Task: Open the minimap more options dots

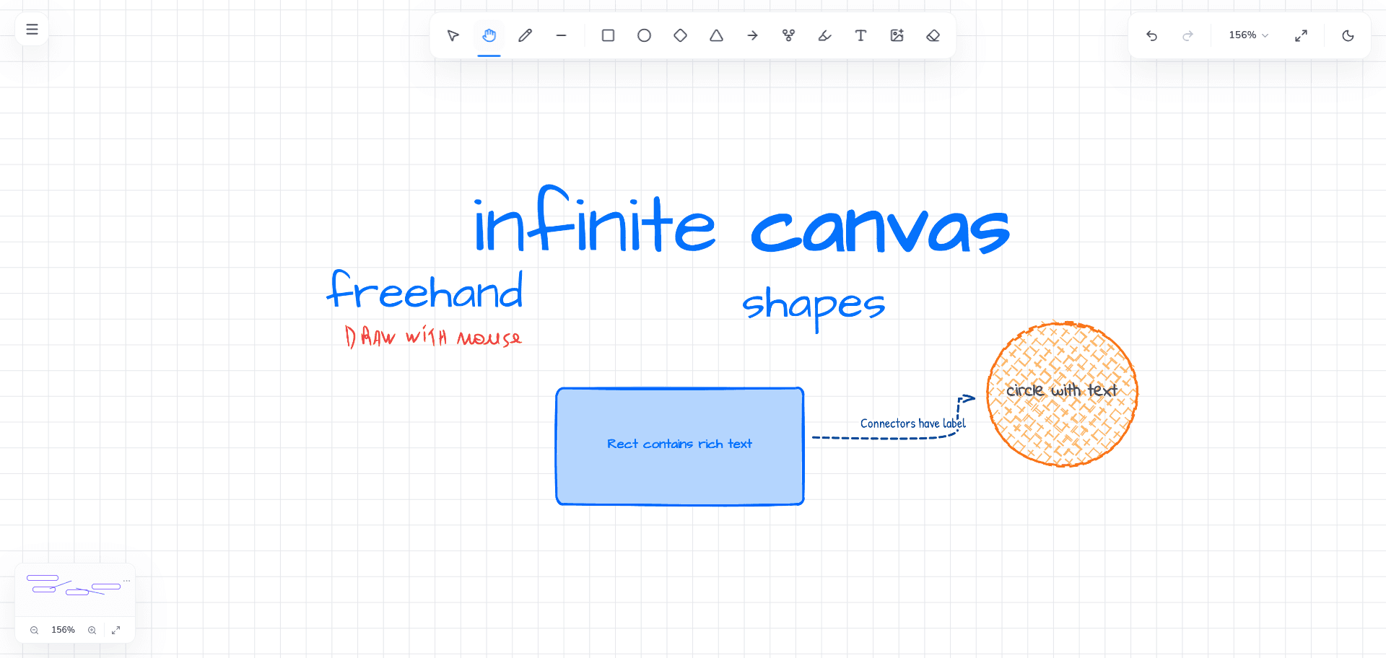Action: coord(127,580)
